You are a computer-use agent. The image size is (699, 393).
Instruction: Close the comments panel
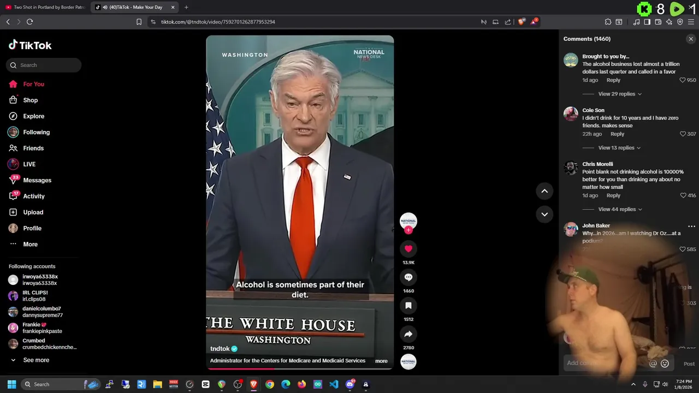click(691, 39)
